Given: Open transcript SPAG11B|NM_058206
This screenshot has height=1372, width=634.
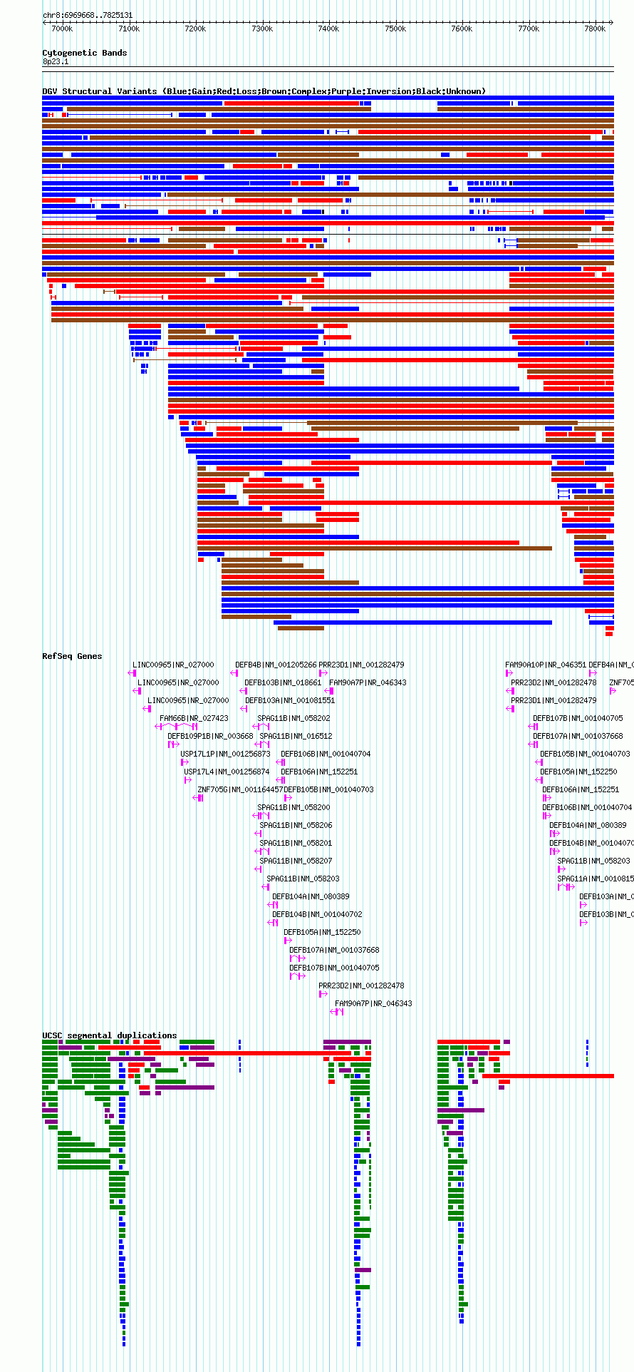Looking at the screenshot, I should click(x=296, y=825).
